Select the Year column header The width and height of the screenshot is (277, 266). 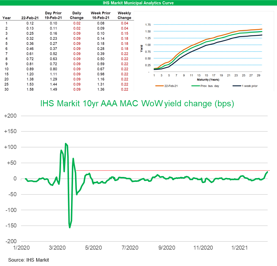point(7,18)
